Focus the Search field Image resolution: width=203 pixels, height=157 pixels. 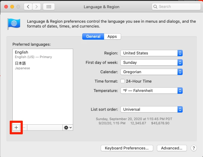point(176,7)
